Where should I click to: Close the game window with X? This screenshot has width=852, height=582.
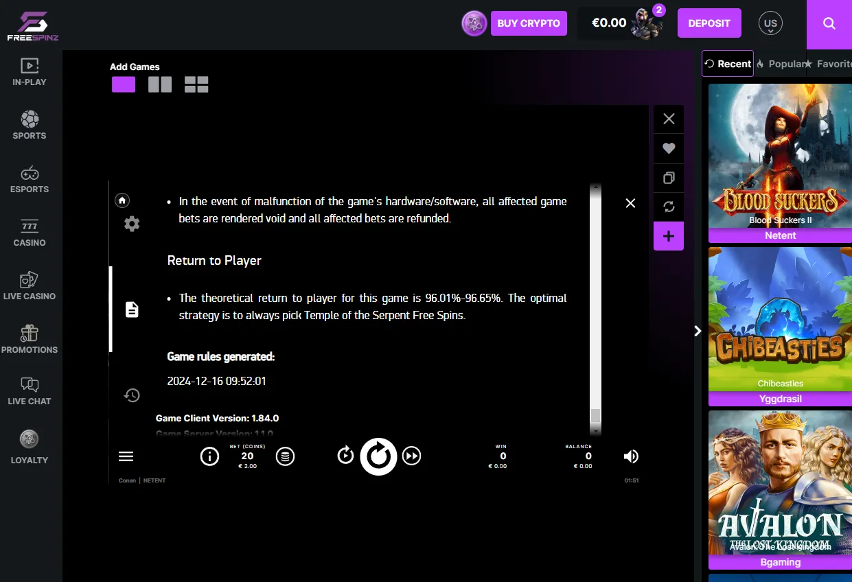click(x=669, y=119)
